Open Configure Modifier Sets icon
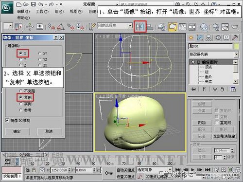 233,89
